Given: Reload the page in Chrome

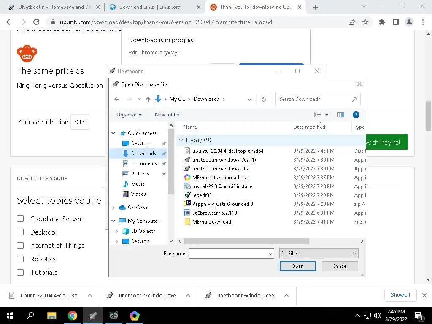Looking at the screenshot, I should click(36, 22).
